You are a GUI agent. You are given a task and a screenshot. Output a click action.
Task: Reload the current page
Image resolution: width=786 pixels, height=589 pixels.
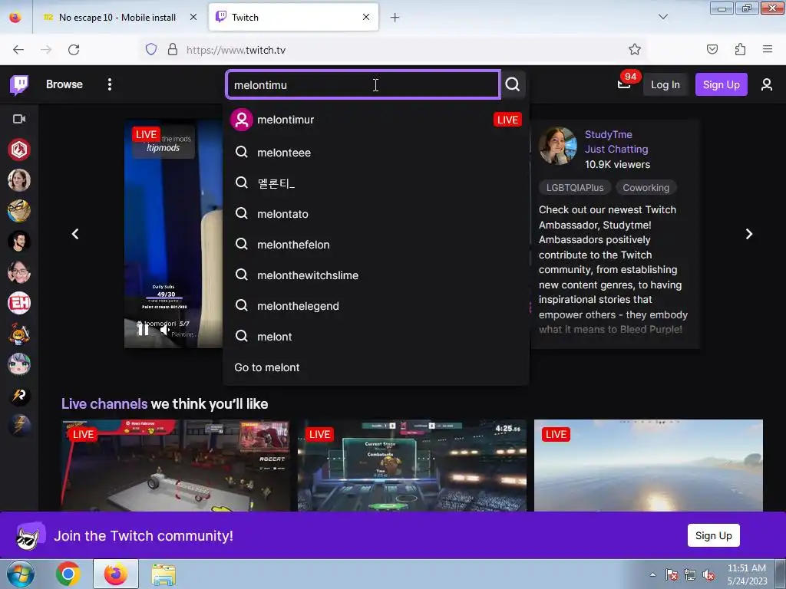pos(74,50)
